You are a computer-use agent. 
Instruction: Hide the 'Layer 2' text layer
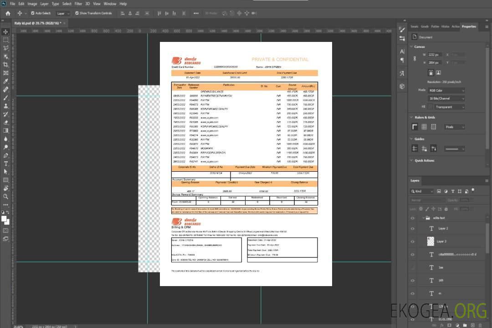click(x=413, y=229)
